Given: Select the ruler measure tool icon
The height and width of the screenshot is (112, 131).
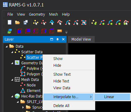Looking at the screenshot, I should click(x=59, y=31).
